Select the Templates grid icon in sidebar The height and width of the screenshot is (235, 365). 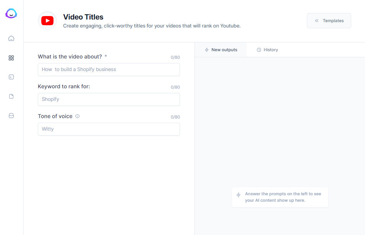[11, 58]
